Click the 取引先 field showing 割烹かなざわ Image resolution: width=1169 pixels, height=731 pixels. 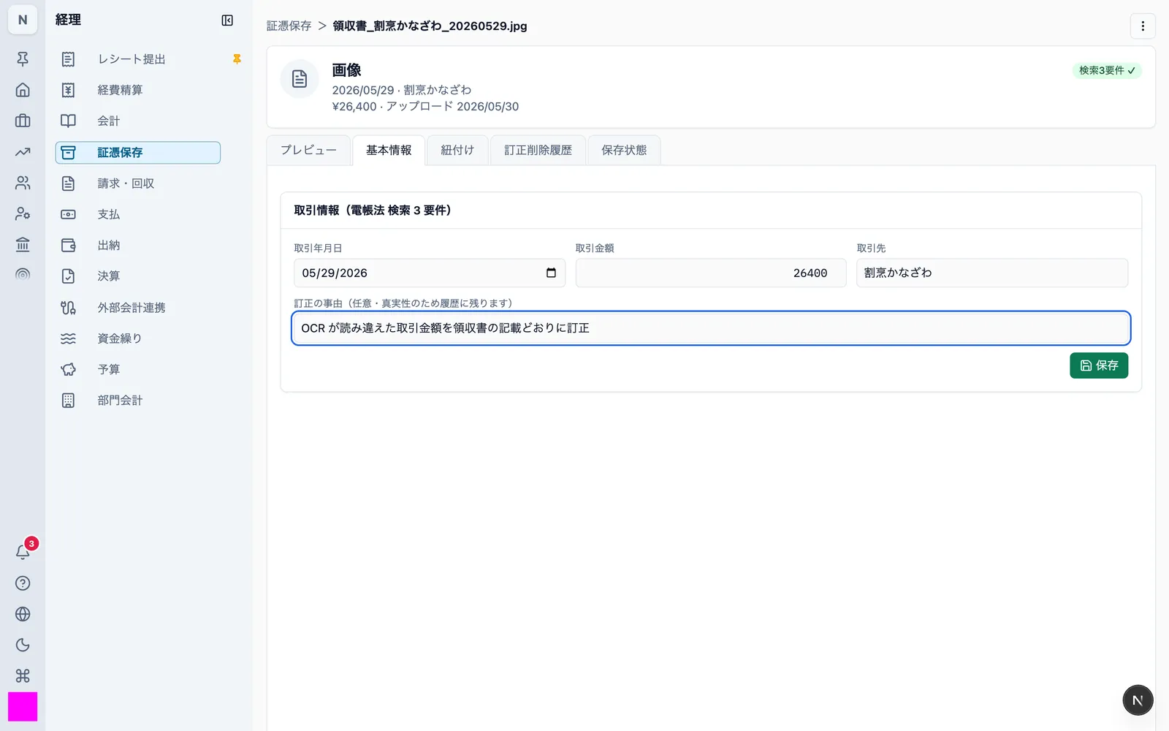[992, 273]
